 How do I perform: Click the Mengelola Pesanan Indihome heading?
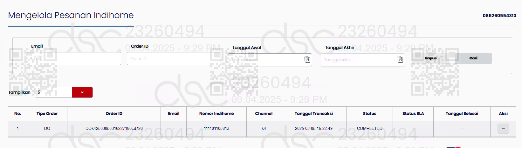pos(71,15)
